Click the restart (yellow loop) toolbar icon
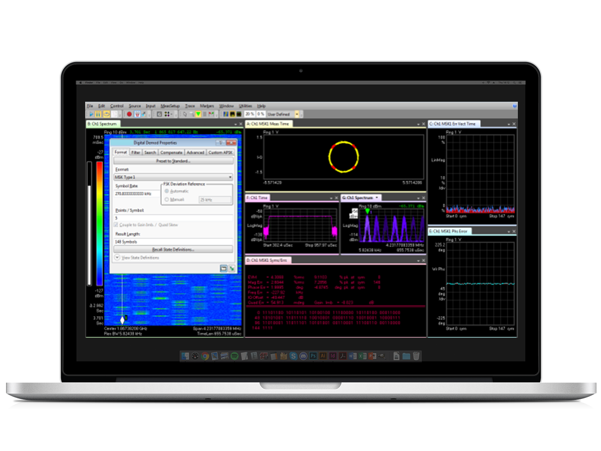This screenshot has height=451, width=601. pyautogui.click(x=106, y=114)
